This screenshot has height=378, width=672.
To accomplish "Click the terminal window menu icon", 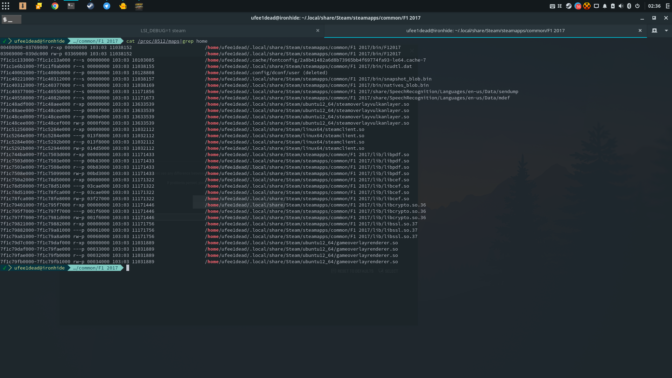I will (x=12, y=20).
